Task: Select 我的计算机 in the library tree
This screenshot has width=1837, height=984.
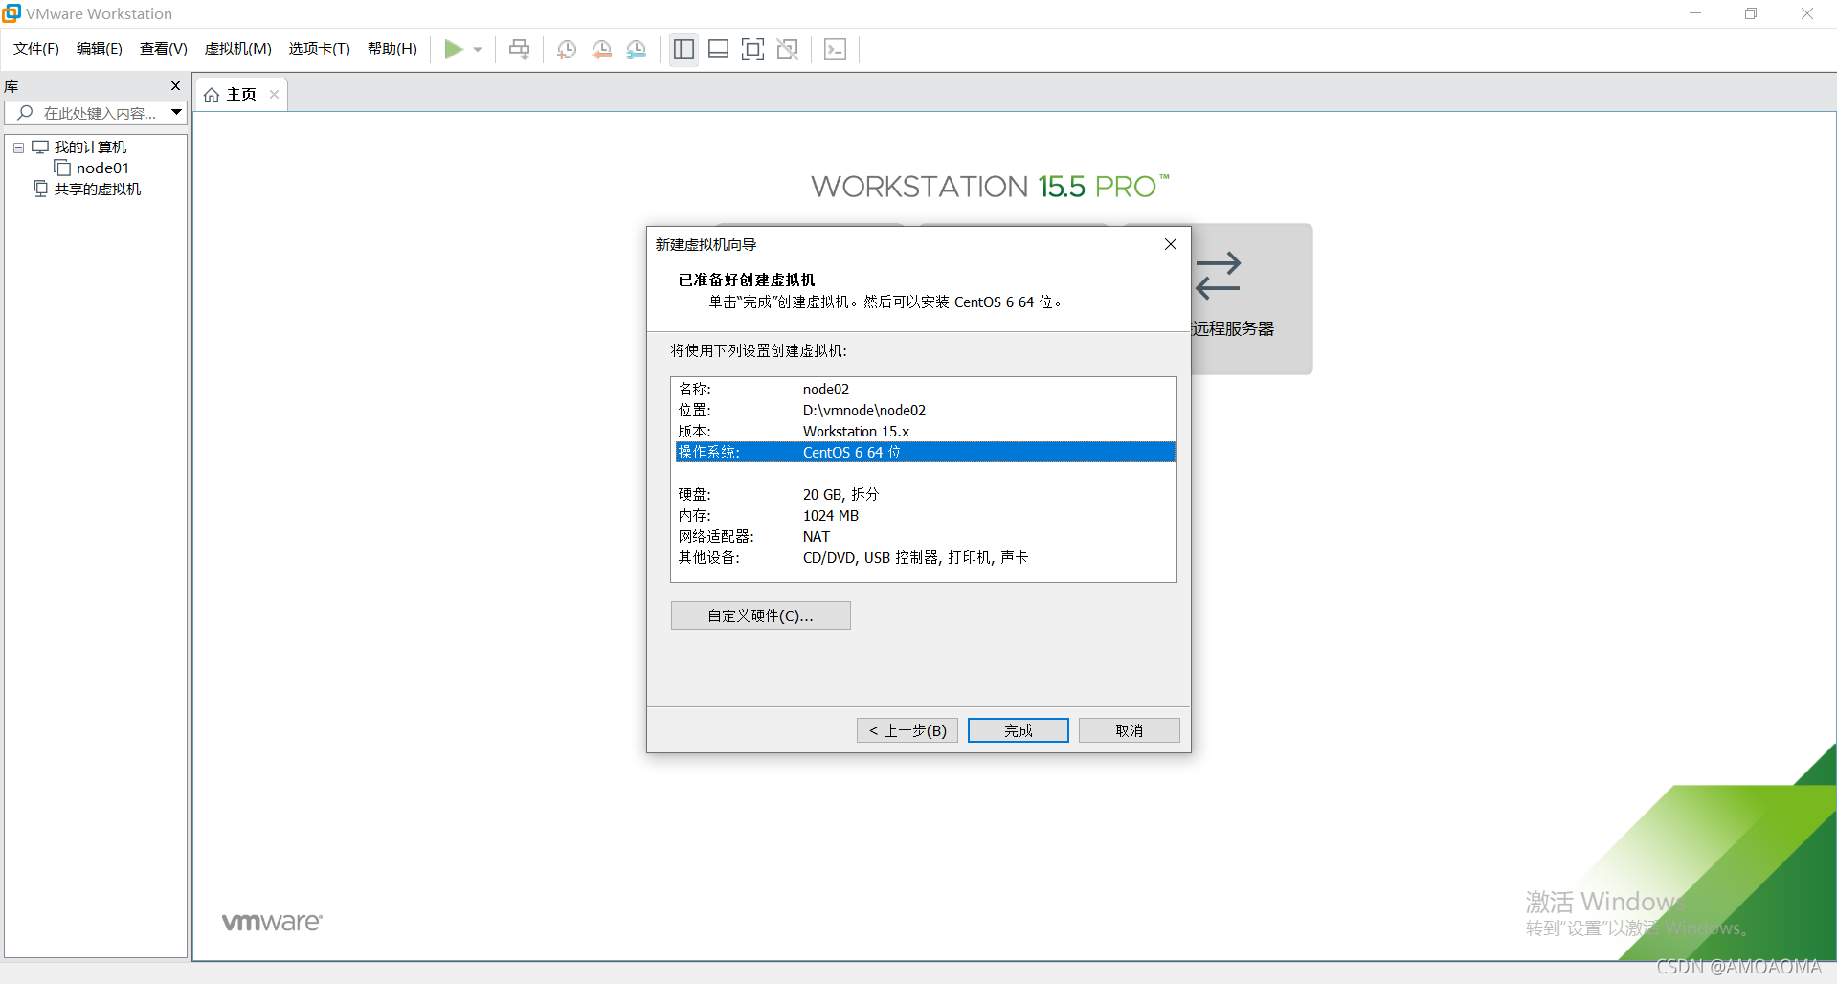Action: click(90, 147)
